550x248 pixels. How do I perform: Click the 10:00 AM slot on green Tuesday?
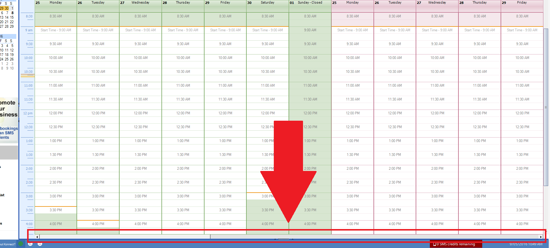98,58
